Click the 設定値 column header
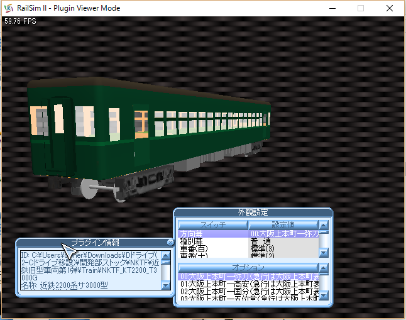The width and height of the screenshot is (406, 320). point(283,224)
